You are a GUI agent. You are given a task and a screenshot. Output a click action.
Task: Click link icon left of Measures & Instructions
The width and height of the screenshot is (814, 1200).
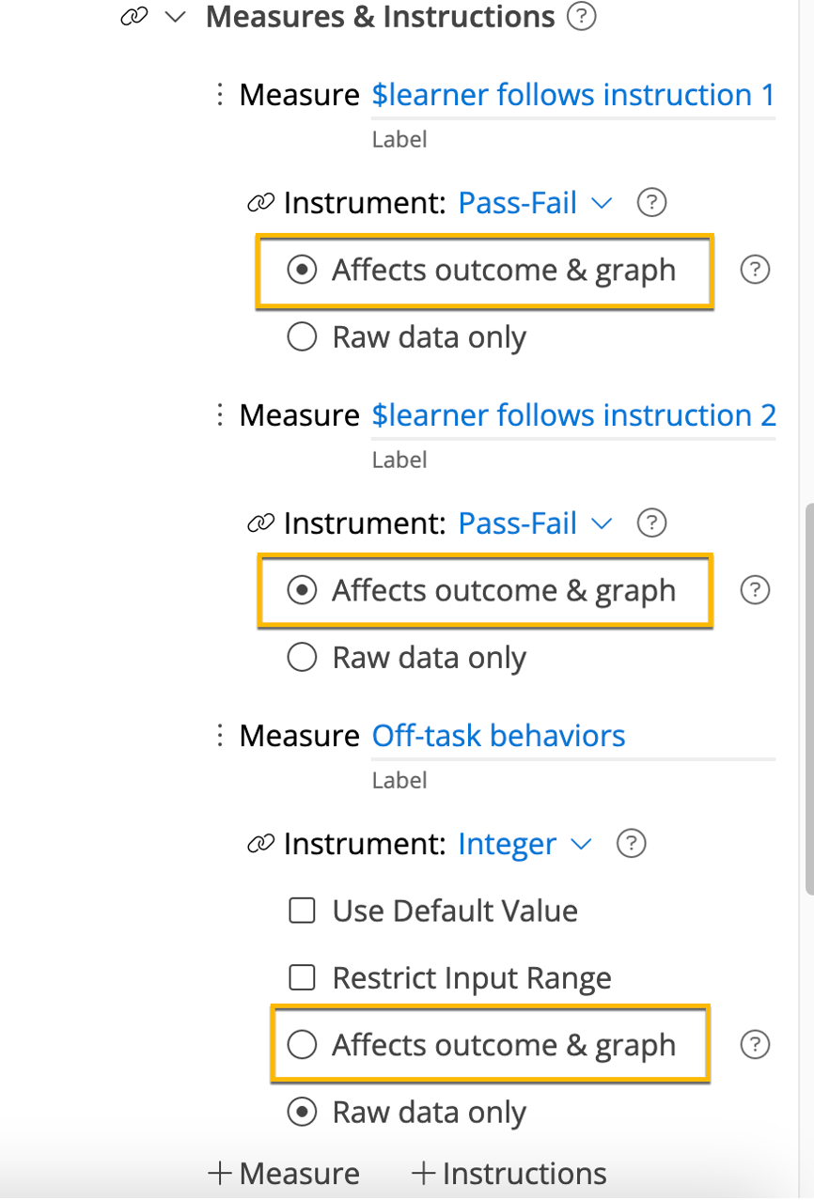coord(133,17)
